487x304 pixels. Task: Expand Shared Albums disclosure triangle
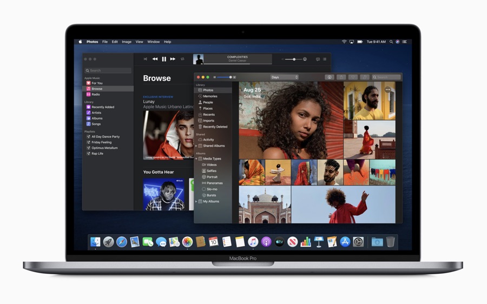(196, 146)
